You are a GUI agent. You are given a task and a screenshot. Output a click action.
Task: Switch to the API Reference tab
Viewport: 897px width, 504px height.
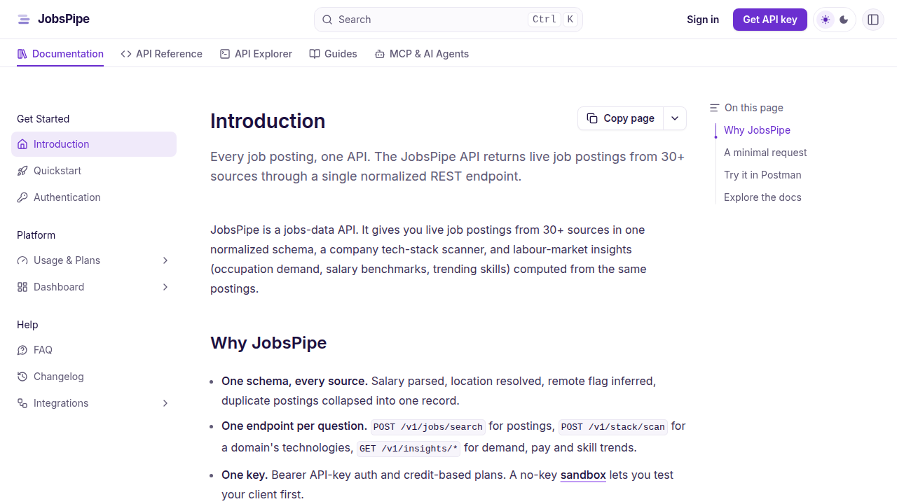click(x=161, y=54)
